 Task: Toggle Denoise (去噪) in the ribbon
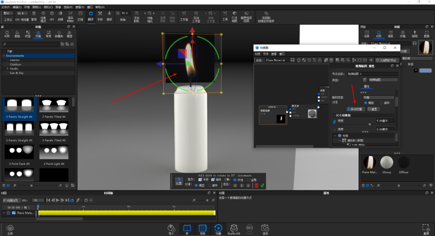60,16
